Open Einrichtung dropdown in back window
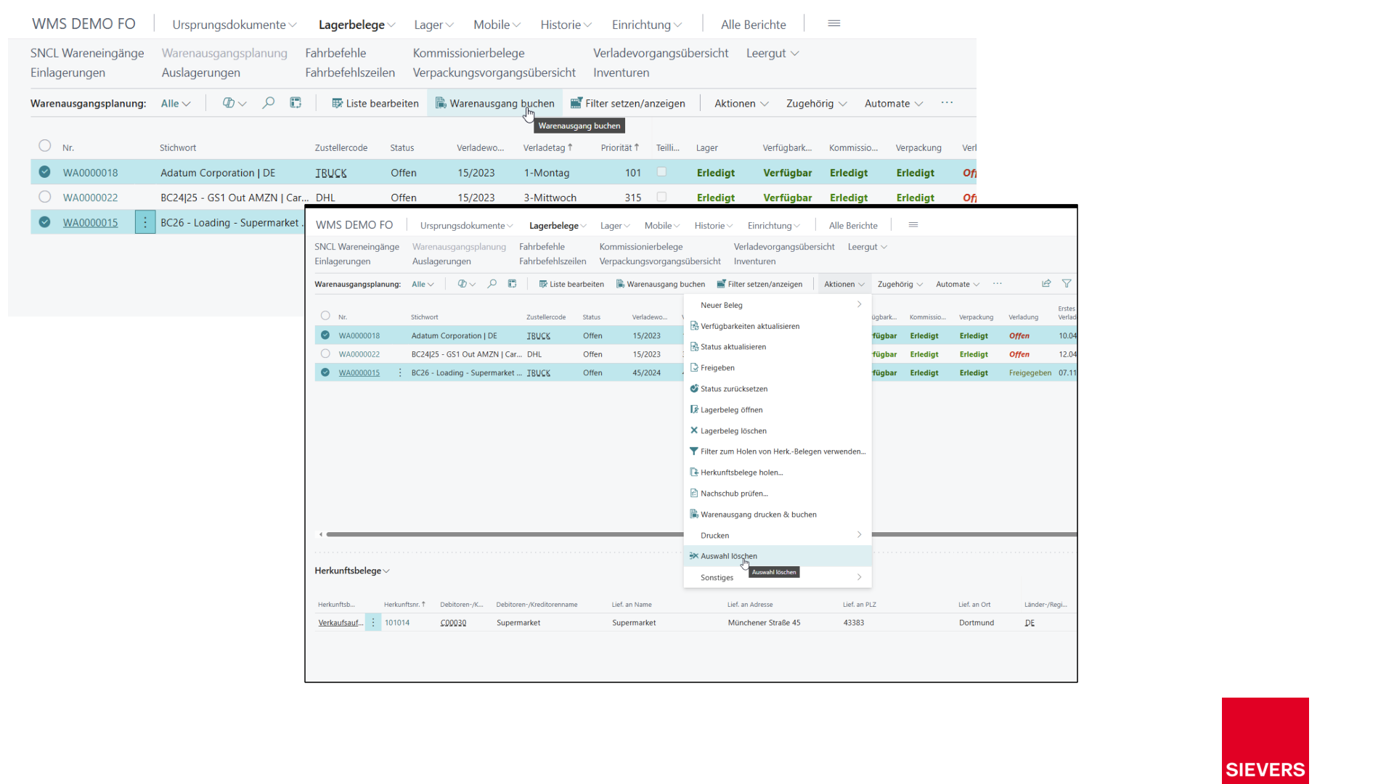 tap(647, 25)
